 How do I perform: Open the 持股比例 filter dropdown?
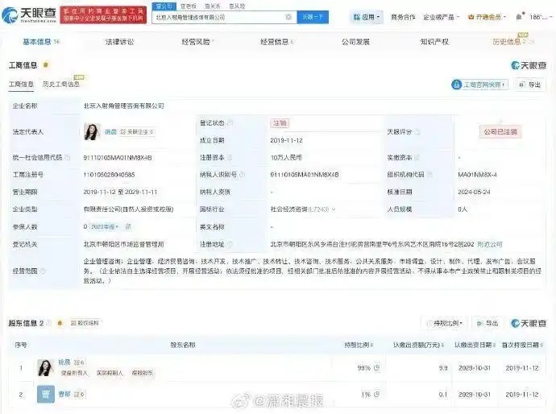point(449,323)
